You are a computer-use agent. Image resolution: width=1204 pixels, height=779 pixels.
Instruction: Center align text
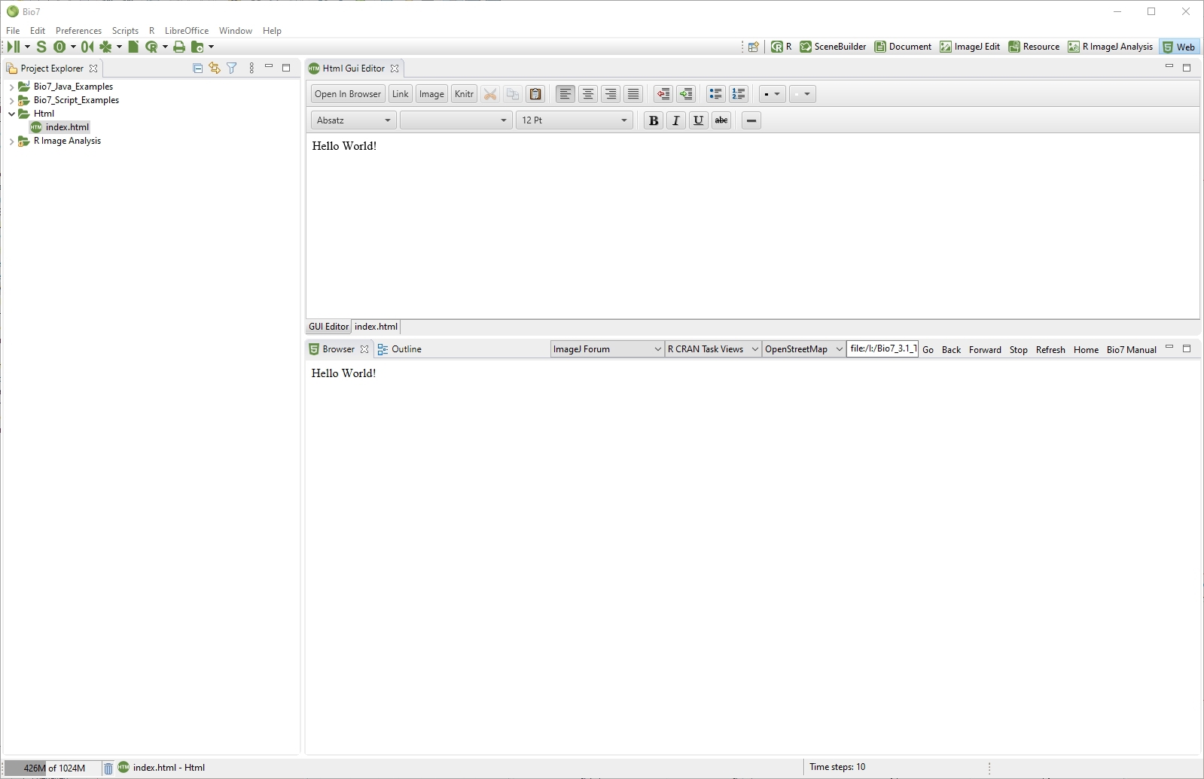point(588,94)
